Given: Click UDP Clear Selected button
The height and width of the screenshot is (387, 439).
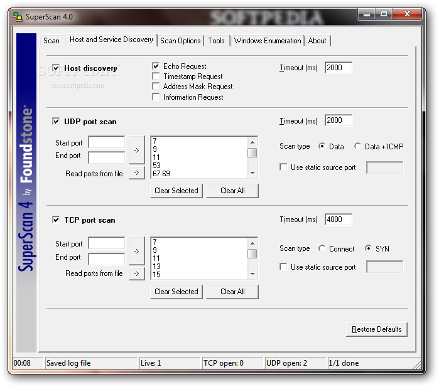Looking at the screenshot, I should (x=176, y=191).
